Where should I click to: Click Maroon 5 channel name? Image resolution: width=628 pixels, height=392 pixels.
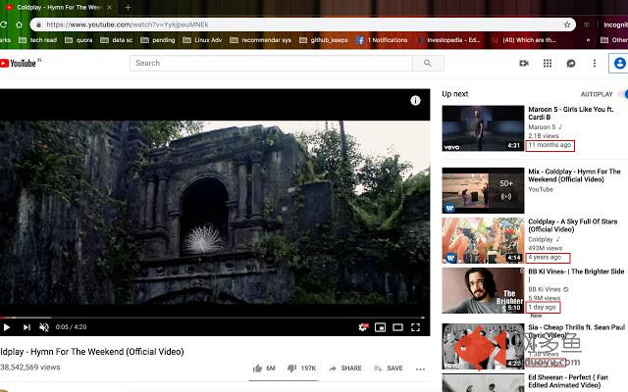pos(542,127)
